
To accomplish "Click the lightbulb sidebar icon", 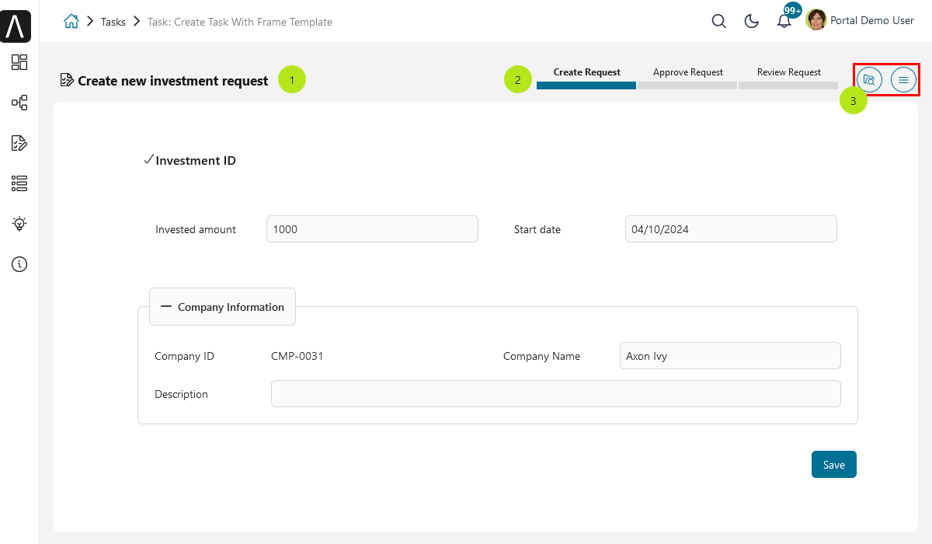I will click(x=19, y=224).
